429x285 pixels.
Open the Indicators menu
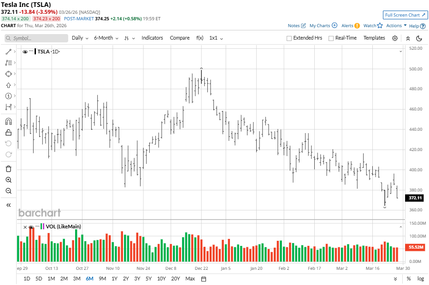point(152,38)
